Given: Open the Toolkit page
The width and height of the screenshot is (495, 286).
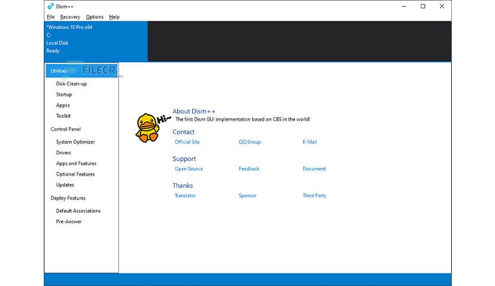Looking at the screenshot, I should tap(63, 116).
